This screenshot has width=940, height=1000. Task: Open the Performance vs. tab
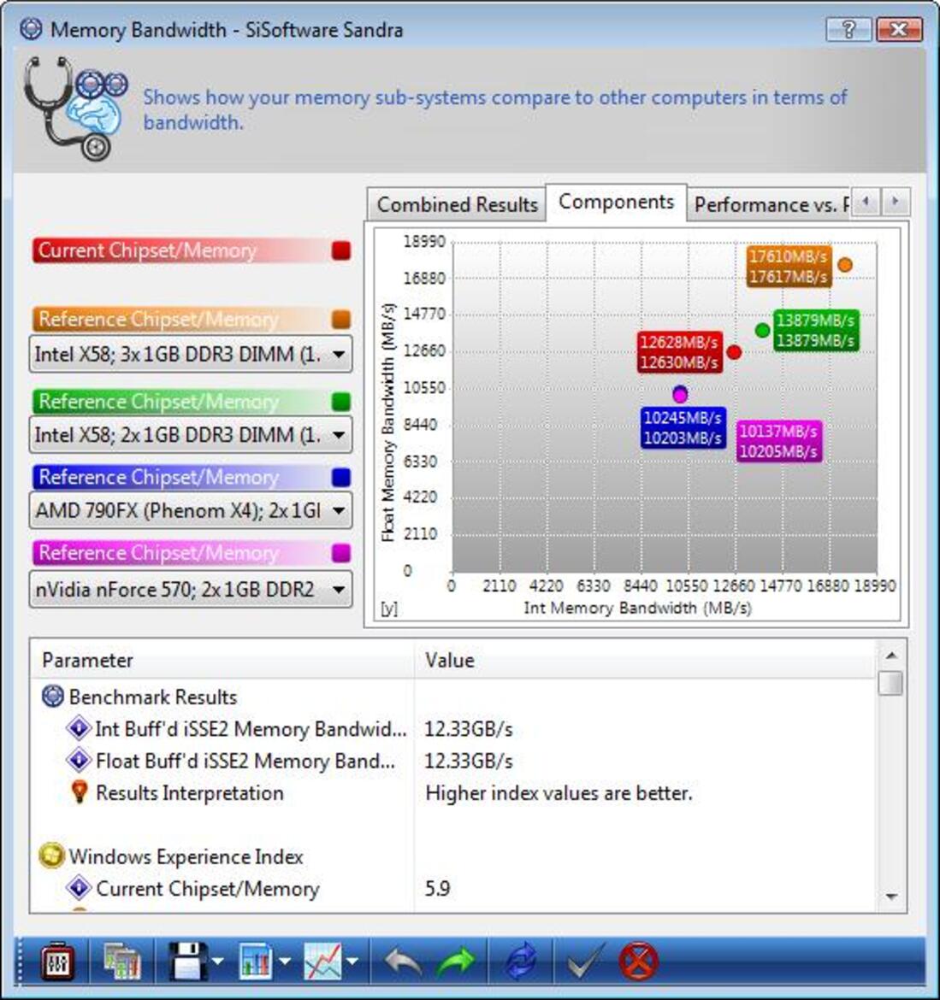click(772, 205)
